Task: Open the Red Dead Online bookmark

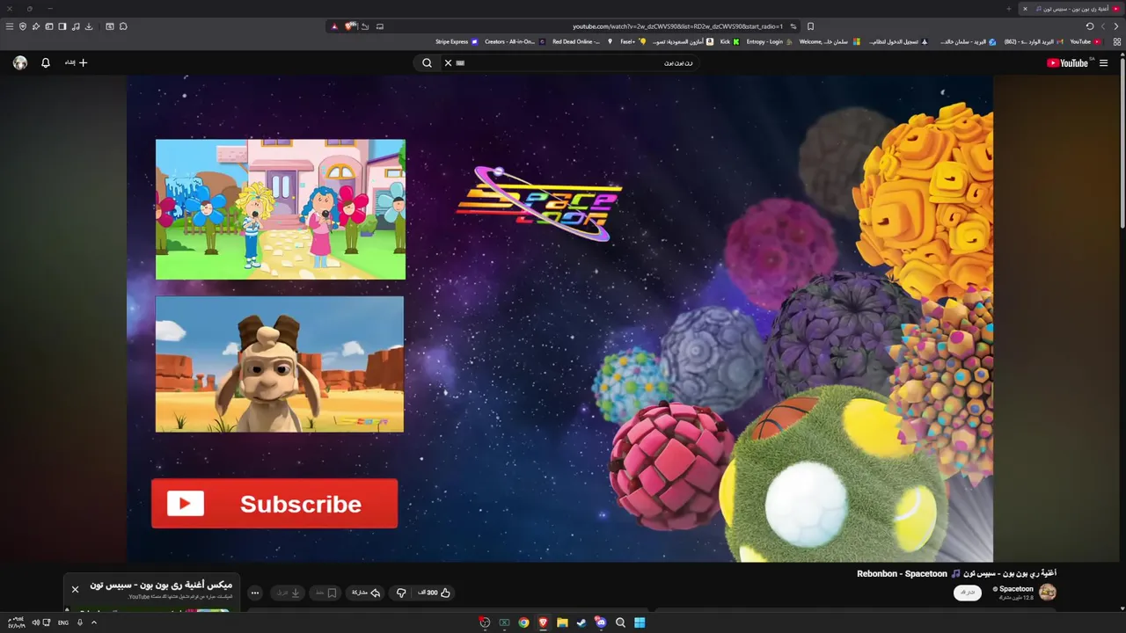Action: [581, 41]
